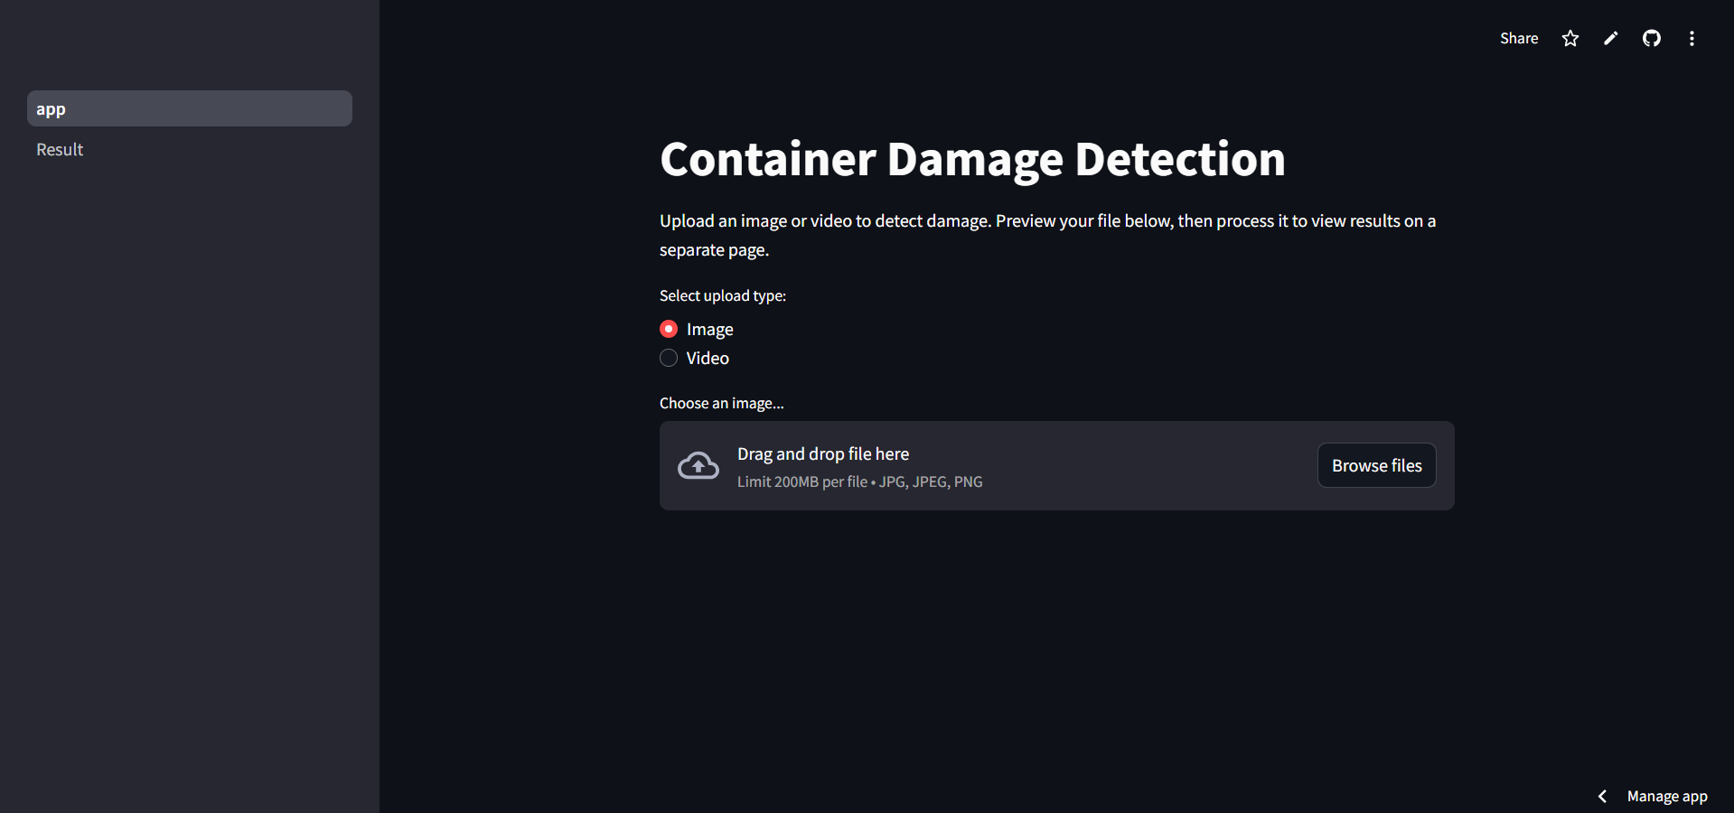Open the app page in sidebar
This screenshot has width=1734, height=813.
pos(190,108)
